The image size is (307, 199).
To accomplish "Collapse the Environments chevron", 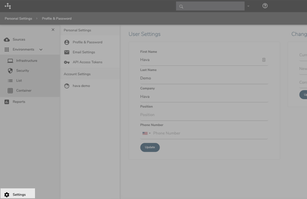I will 41,49.
